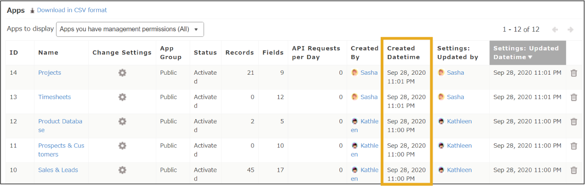Viewport: 585px width, 186px height.
Task: Click trash icon in Timesheets row
Action: [x=574, y=97]
